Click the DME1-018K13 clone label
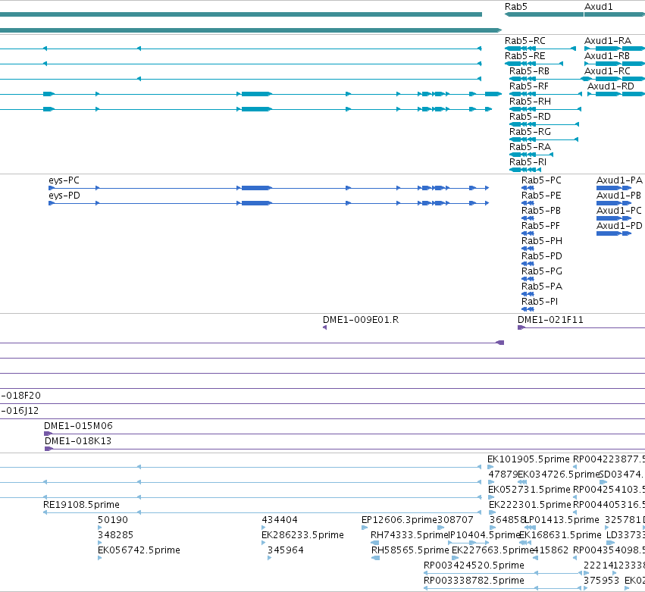This screenshot has height=592, width=645. 78,441
